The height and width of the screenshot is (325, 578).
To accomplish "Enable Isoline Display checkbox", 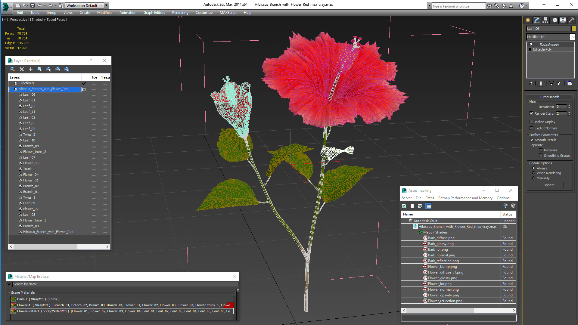I will click(532, 122).
